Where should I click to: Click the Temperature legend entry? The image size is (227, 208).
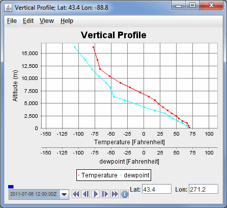(98, 175)
